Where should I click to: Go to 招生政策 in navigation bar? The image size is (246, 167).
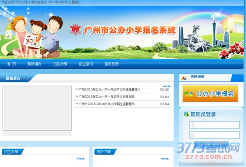coord(60,64)
